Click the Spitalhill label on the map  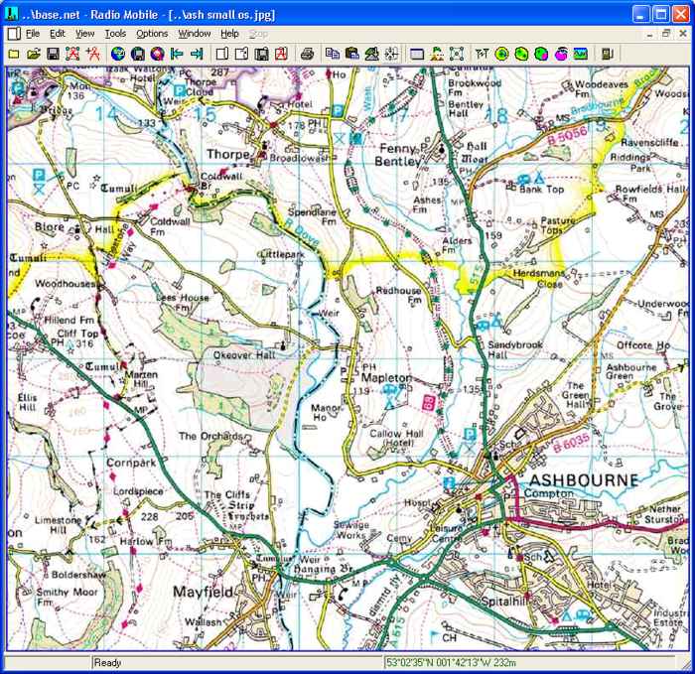[x=504, y=602]
